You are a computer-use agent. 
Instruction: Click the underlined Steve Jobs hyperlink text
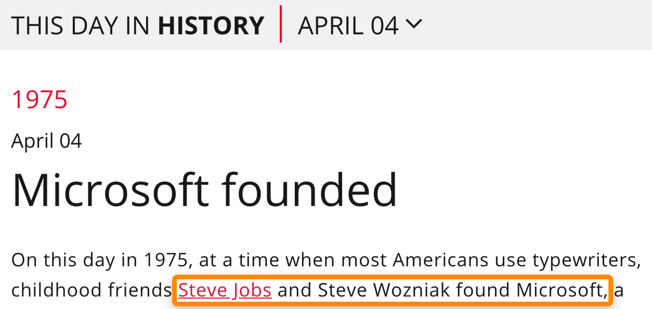tap(225, 290)
